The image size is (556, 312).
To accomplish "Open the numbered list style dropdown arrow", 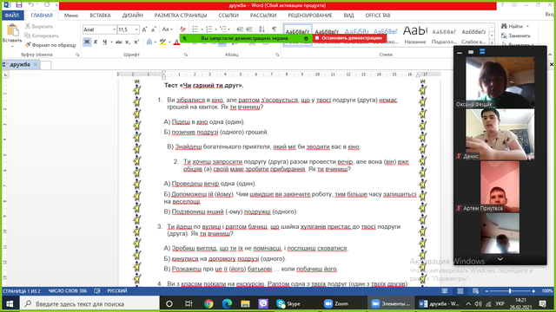I will (x=215, y=29).
